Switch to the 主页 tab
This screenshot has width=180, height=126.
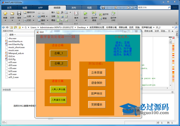(x=9, y=8)
